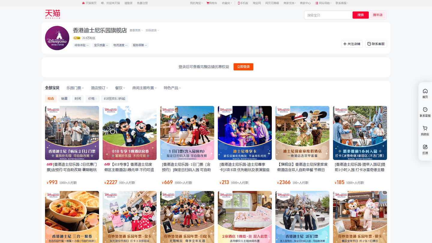Open 餐饮 category menu
432x243 pixels.
click(x=120, y=88)
